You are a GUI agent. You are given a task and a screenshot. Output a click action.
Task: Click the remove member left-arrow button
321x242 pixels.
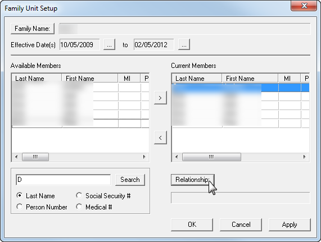[160, 138]
